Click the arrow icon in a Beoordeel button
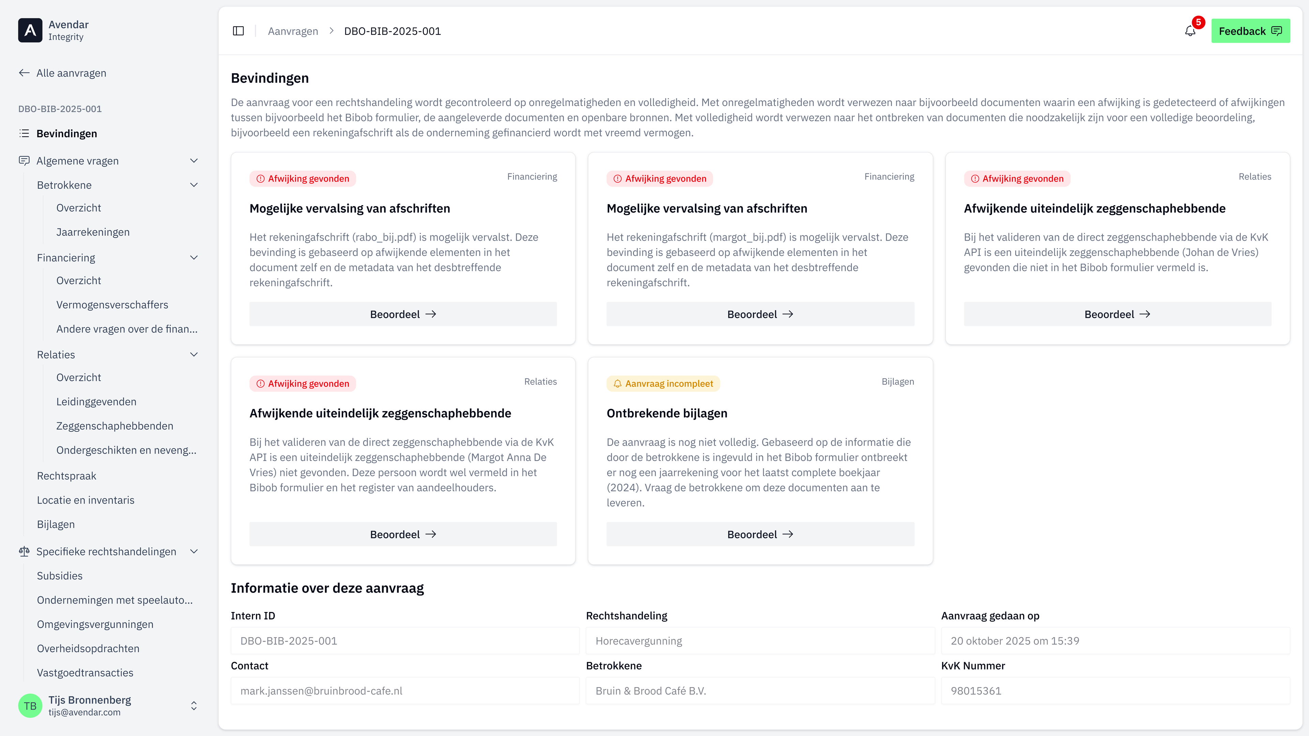The width and height of the screenshot is (1309, 736). [432, 314]
